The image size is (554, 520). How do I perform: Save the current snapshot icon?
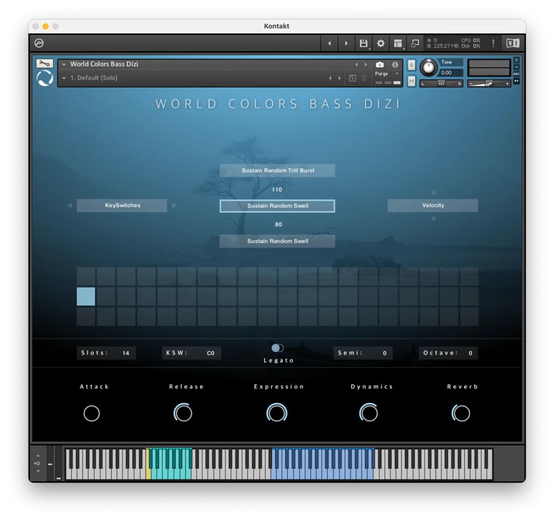click(x=352, y=78)
